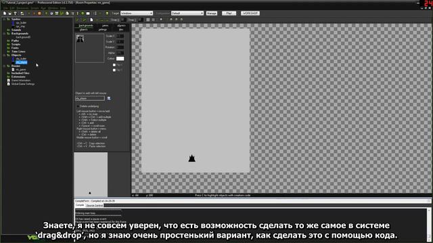This screenshot has width=433, height=243.
Task: Select background0 in the Backgrounds folder
Action: [x=23, y=37]
